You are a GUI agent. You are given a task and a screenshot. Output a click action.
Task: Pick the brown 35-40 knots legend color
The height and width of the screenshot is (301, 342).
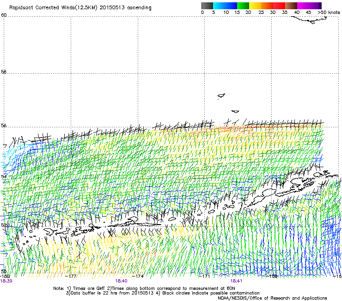(291, 6)
